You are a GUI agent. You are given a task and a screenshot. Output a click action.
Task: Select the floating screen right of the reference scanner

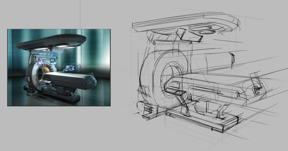[x=72, y=67]
